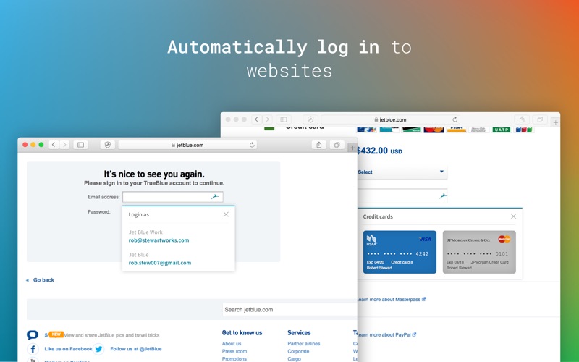Open Partner airlines link
The image size is (579, 362).
pos(304,343)
